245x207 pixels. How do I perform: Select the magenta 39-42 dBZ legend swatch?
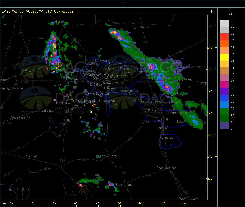pyautogui.click(x=224, y=84)
